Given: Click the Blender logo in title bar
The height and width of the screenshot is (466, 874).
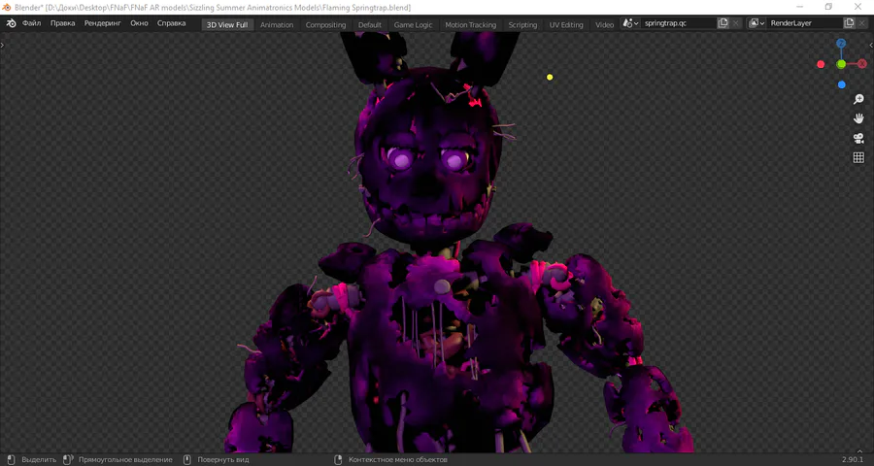Looking at the screenshot, I should pyautogui.click(x=7, y=7).
